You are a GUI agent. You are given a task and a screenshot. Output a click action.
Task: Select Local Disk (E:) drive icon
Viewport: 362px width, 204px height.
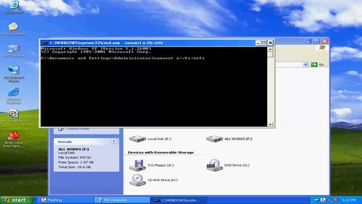(137, 139)
